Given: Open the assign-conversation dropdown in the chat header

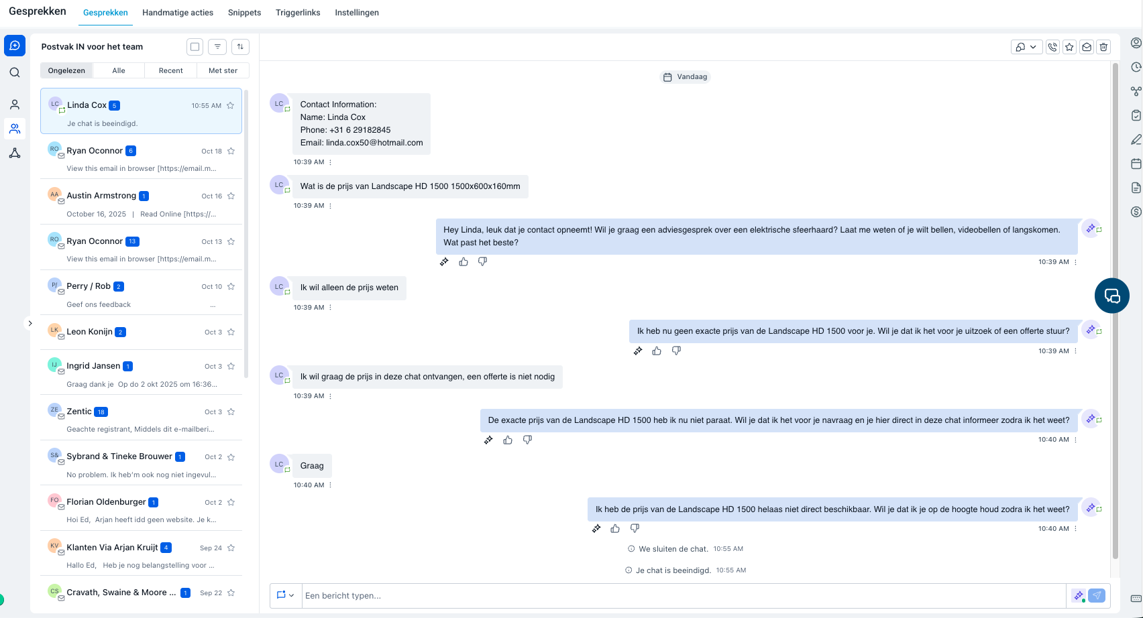Looking at the screenshot, I should tap(1026, 47).
